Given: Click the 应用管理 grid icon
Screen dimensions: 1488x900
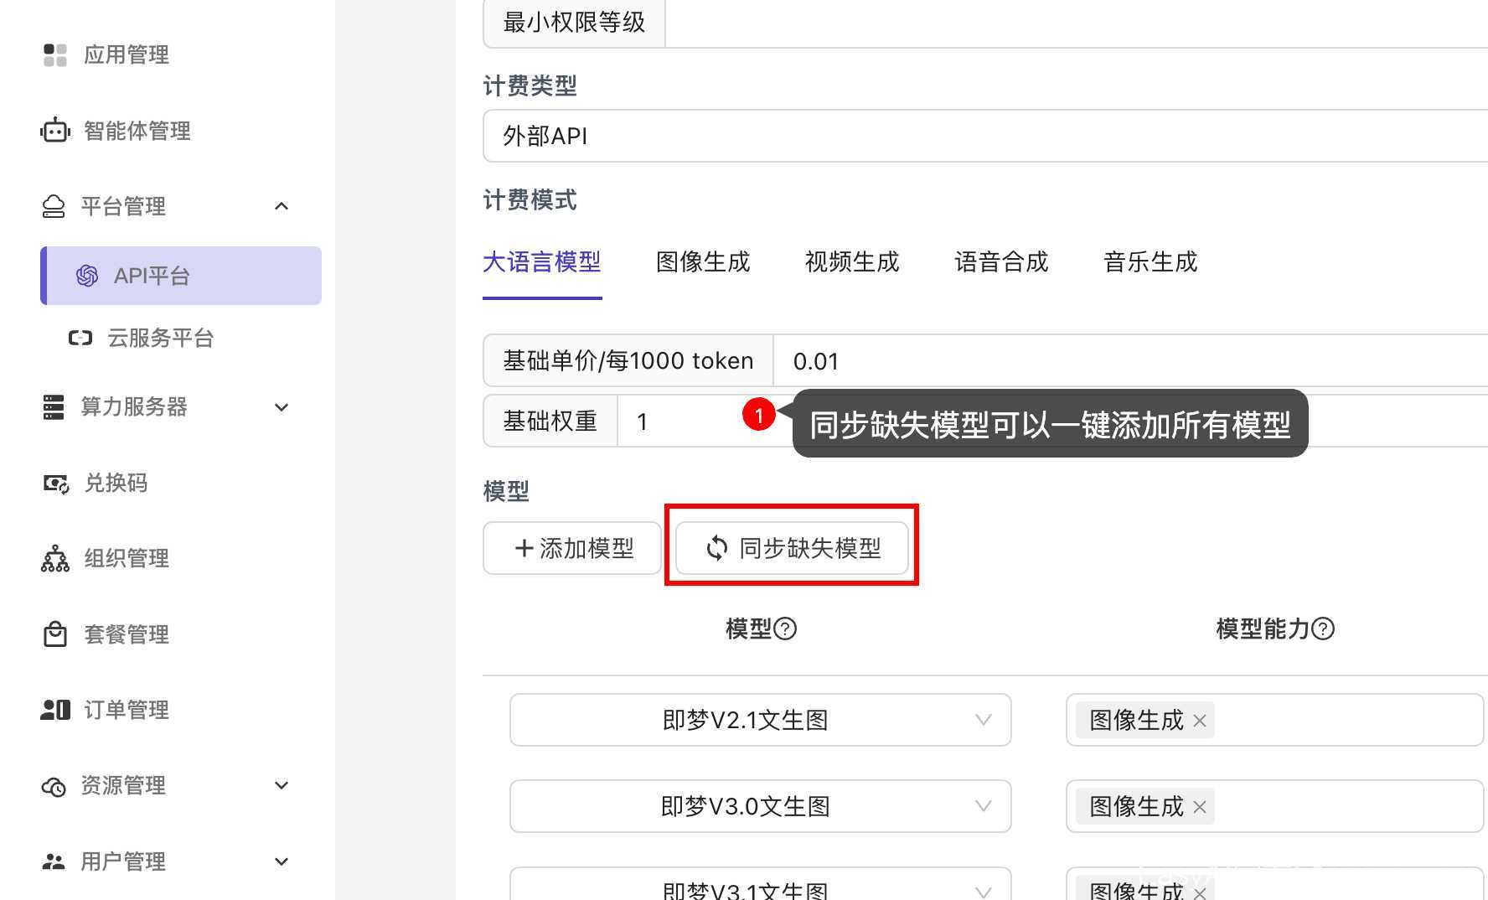Looking at the screenshot, I should pos(55,55).
